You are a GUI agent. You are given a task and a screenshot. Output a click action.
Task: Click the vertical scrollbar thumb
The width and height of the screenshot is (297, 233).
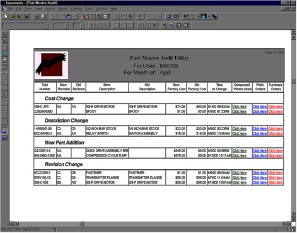pos(293,81)
